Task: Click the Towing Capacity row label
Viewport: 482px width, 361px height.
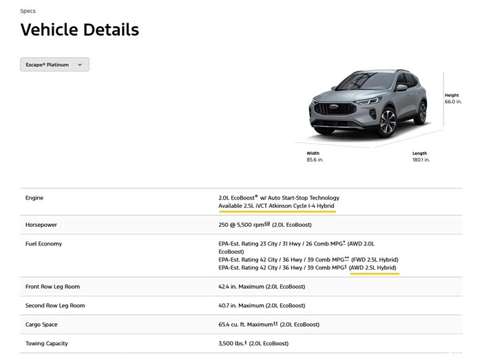Action: click(x=47, y=343)
